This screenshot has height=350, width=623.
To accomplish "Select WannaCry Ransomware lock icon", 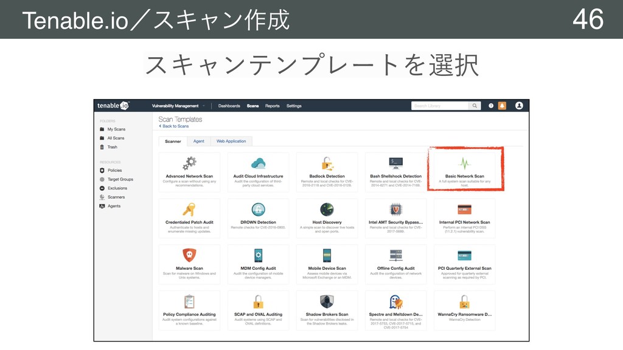I will (464, 301).
